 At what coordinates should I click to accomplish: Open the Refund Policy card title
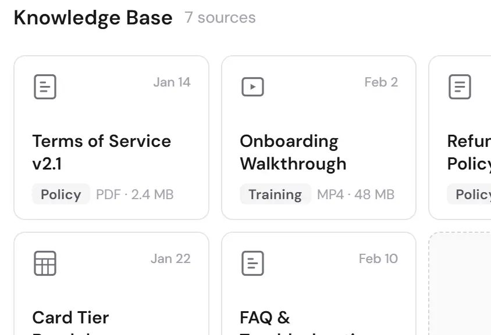[x=468, y=152]
